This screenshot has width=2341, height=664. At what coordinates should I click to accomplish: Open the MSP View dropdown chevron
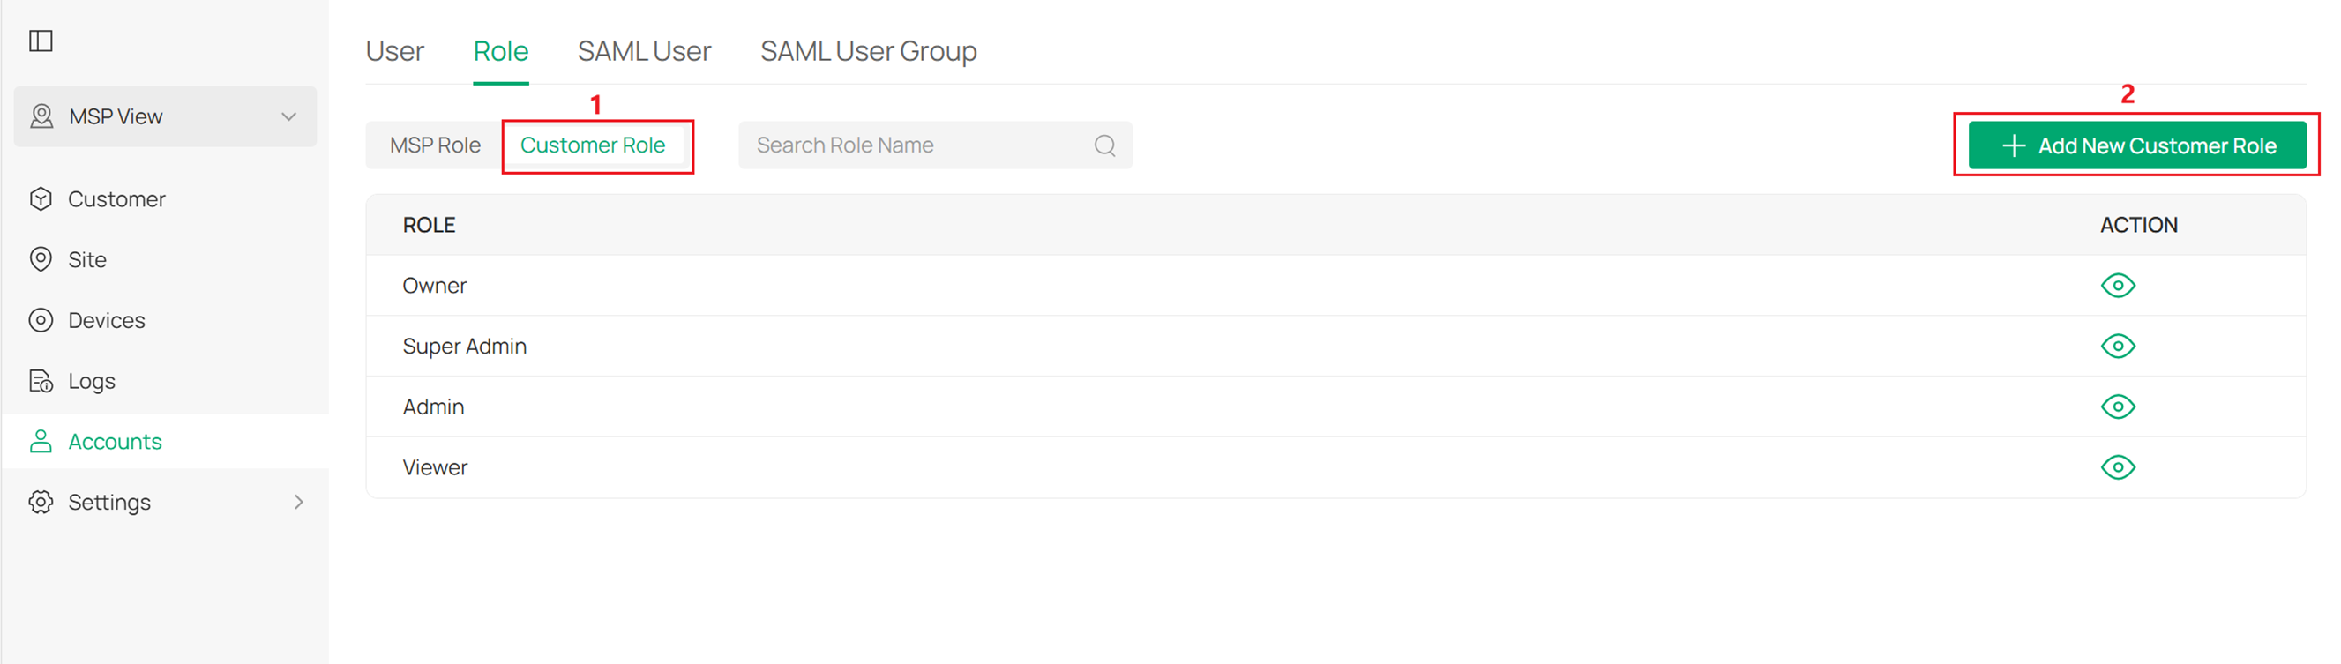tap(289, 116)
